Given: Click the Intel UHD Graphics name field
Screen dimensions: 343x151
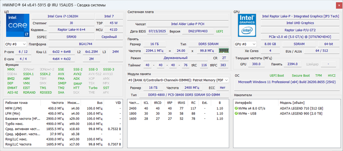Looking at the screenshot, I should pyautogui.click(x=300, y=23).
